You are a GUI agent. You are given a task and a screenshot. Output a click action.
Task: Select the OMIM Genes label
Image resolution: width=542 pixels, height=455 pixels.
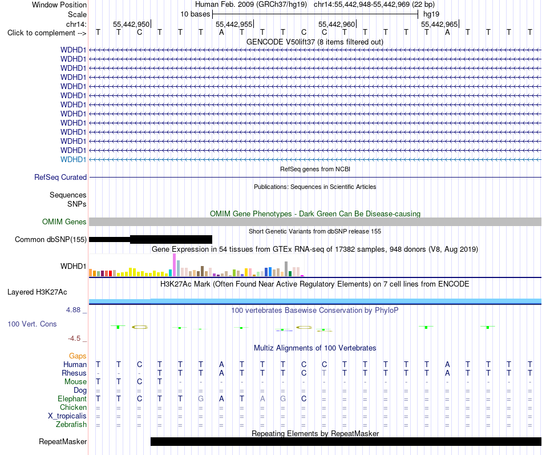[64, 222]
